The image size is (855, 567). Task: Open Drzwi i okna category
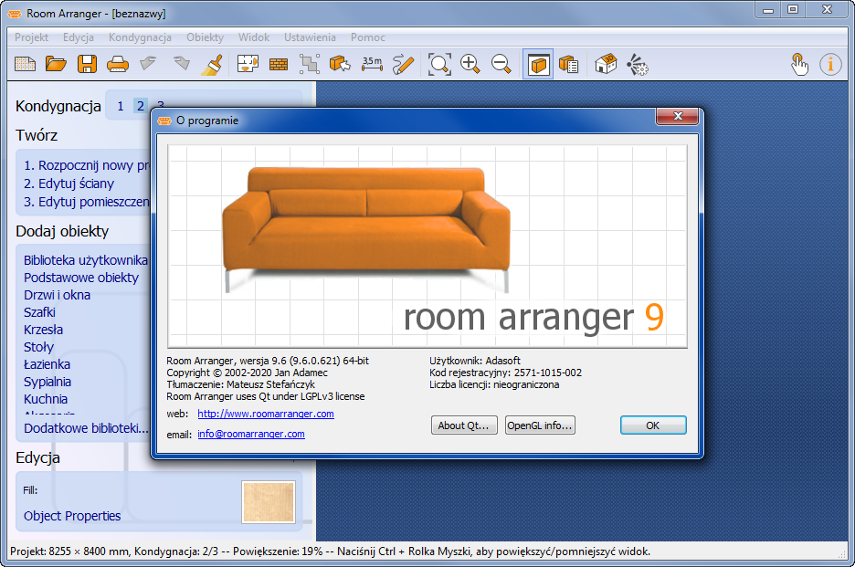click(57, 296)
